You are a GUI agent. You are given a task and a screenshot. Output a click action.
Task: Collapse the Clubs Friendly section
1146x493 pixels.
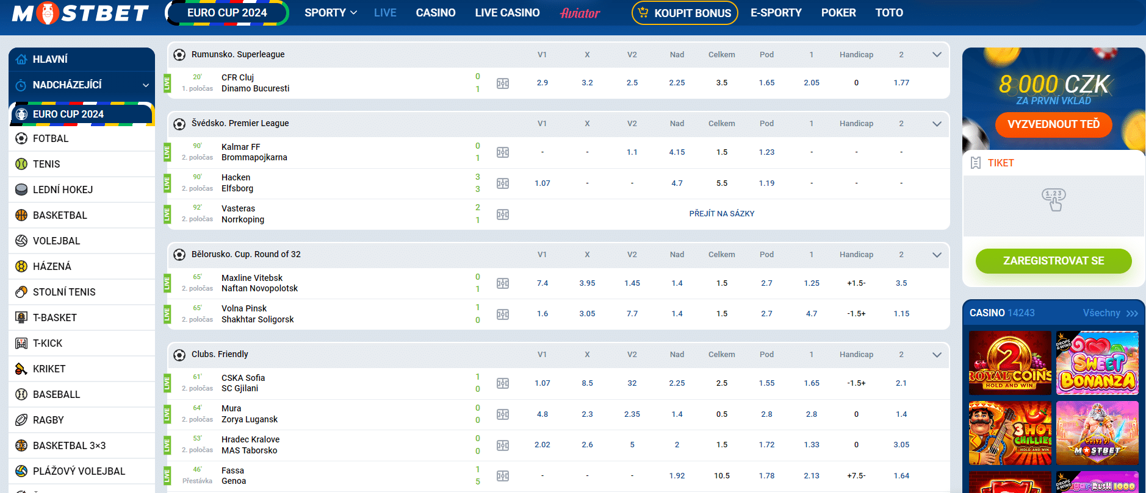coord(937,355)
